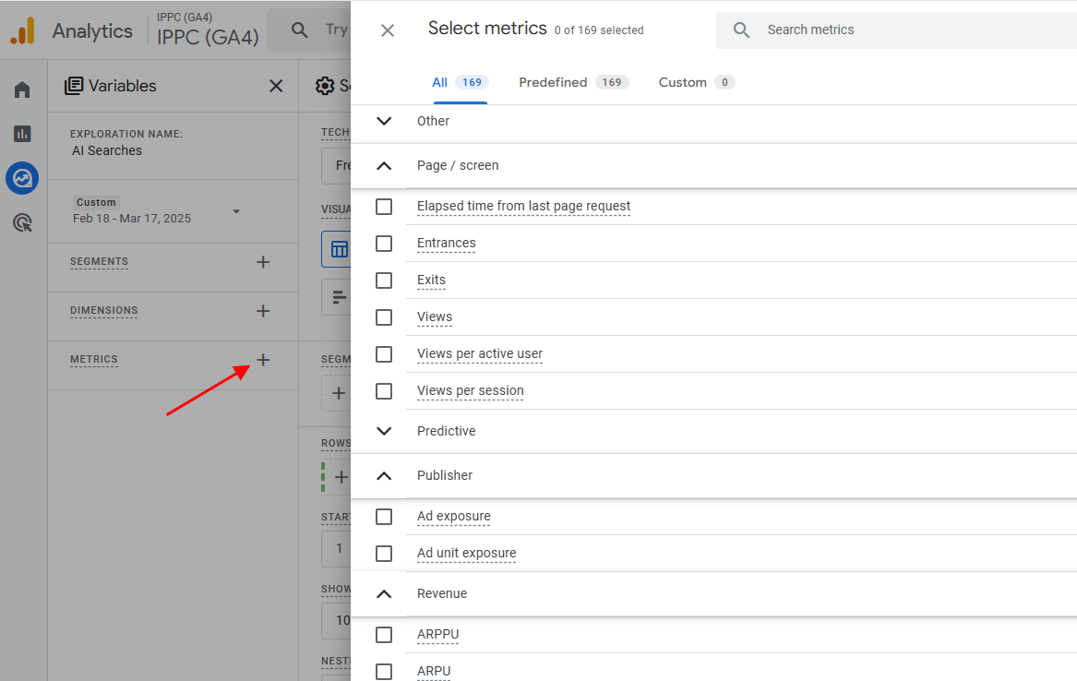Screen dimensions: 1077x681
Task: Click plus icon next to Dimensions
Action: (263, 311)
